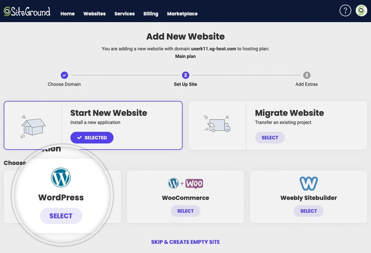Open the user profile avatar

pyautogui.click(x=361, y=11)
